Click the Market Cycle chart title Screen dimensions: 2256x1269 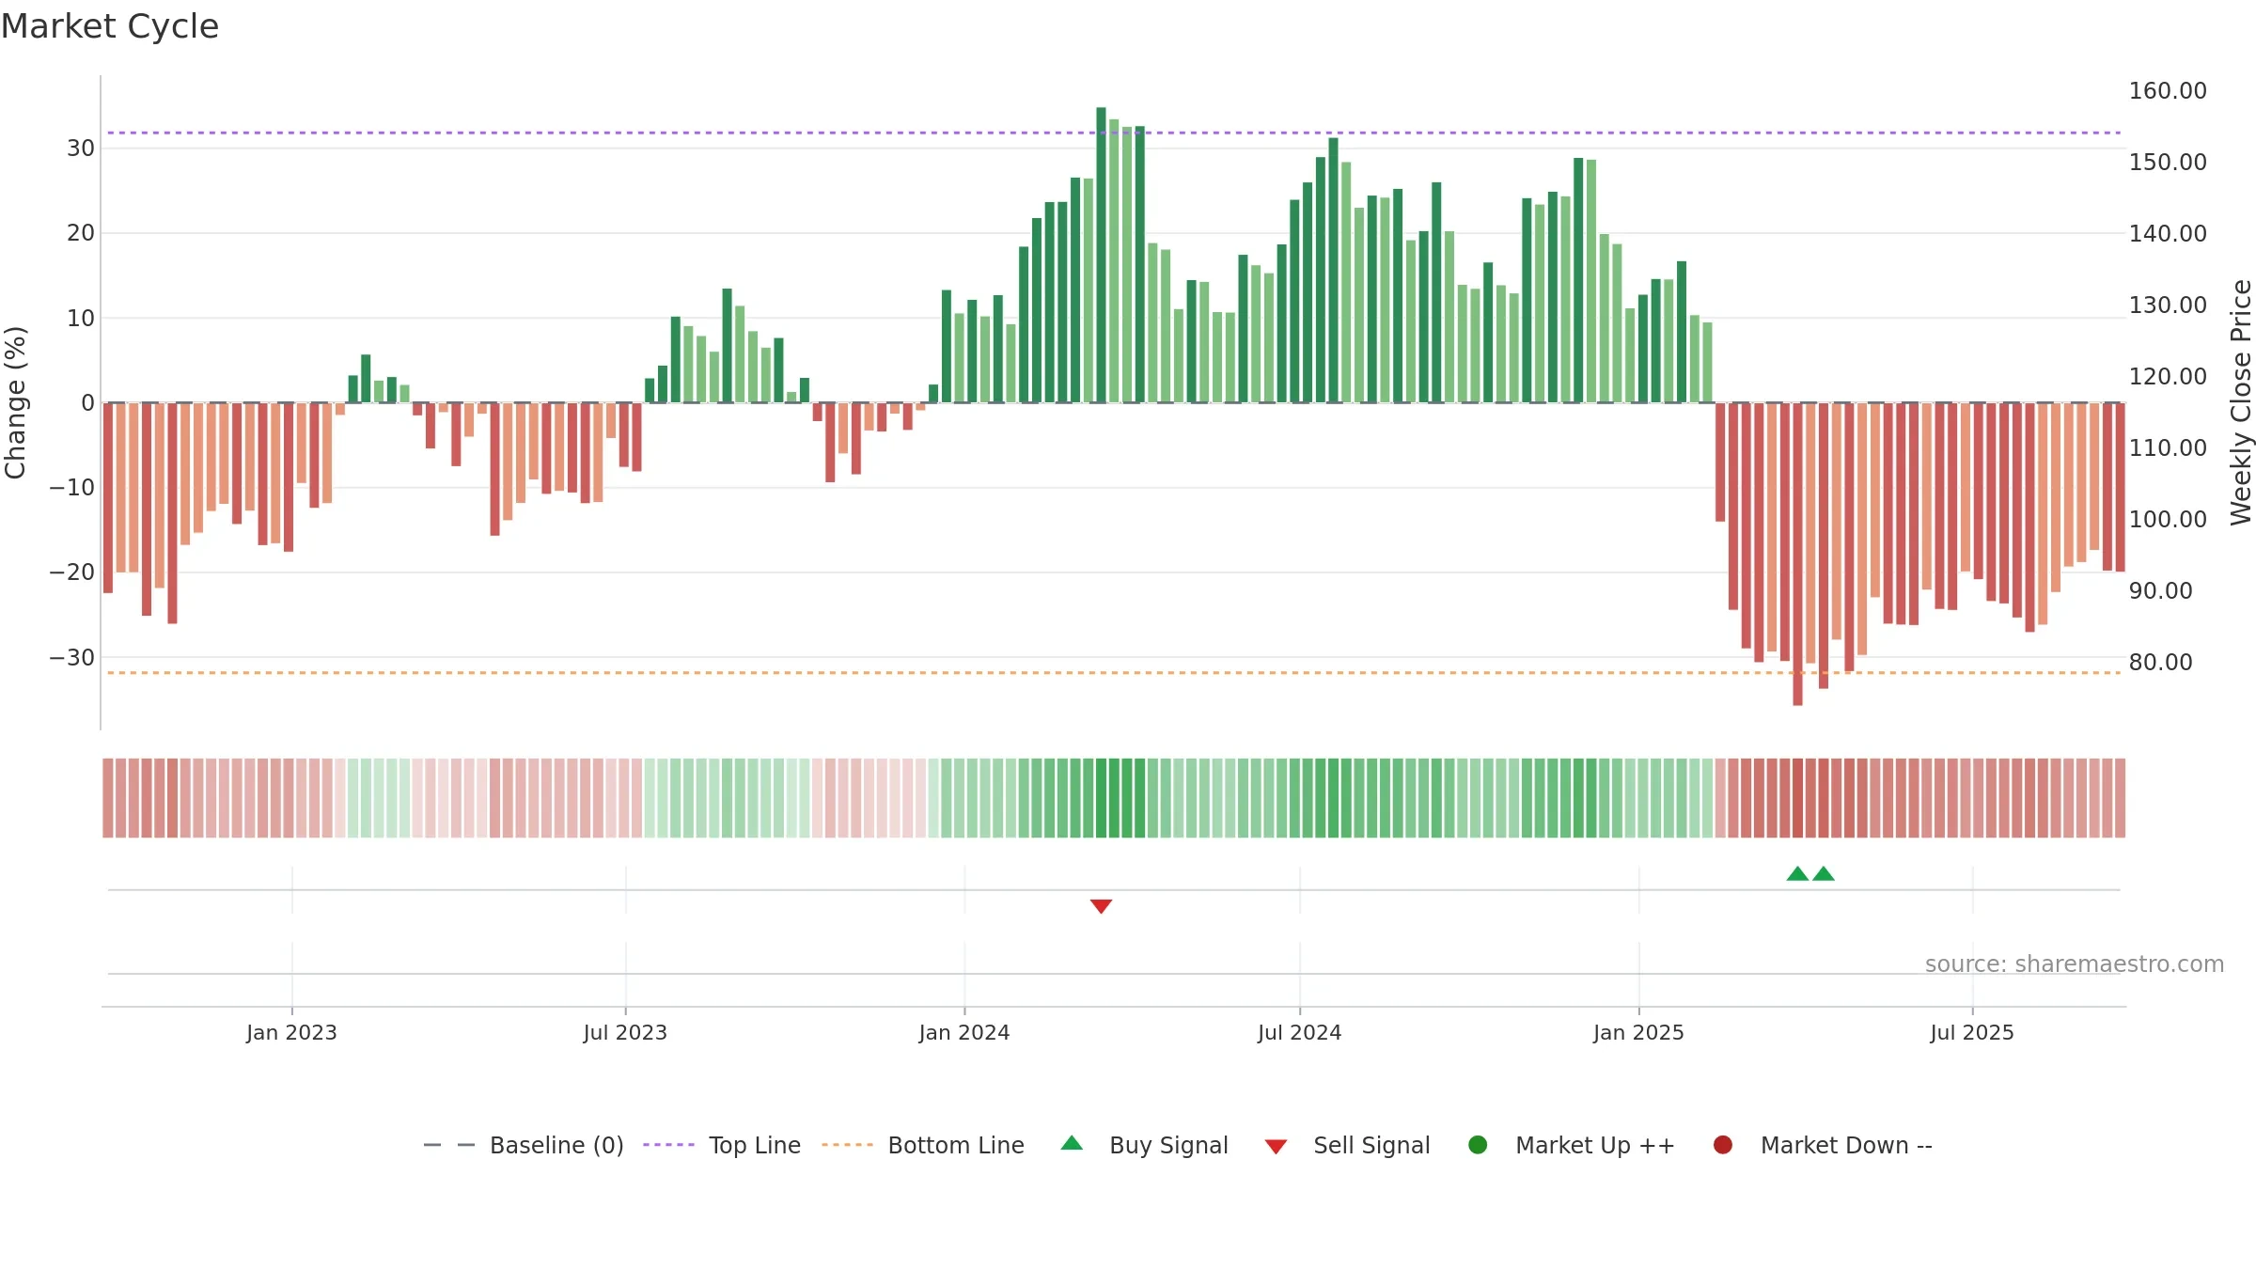click(110, 26)
